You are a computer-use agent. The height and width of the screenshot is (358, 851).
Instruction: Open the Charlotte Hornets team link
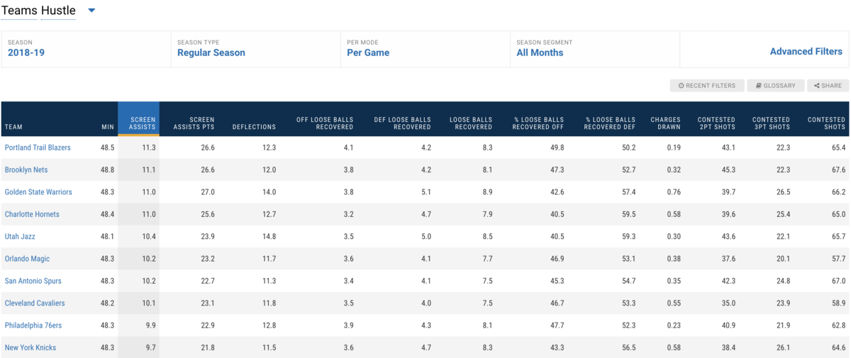[x=32, y=214]
